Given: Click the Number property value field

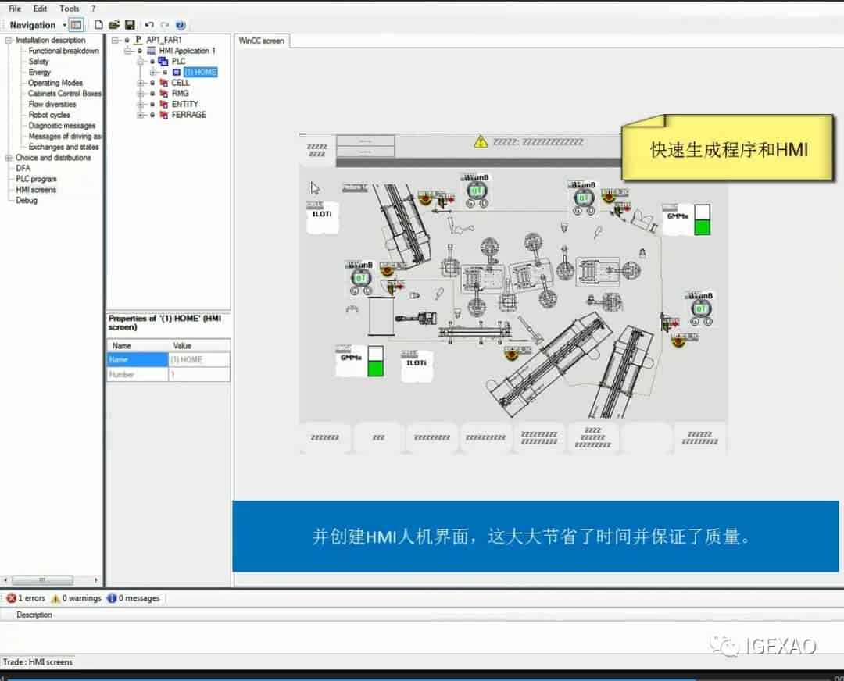Looking at the screenshot, I should click(x=199, y=374).
